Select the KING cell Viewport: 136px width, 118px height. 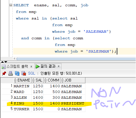(22, 103)
